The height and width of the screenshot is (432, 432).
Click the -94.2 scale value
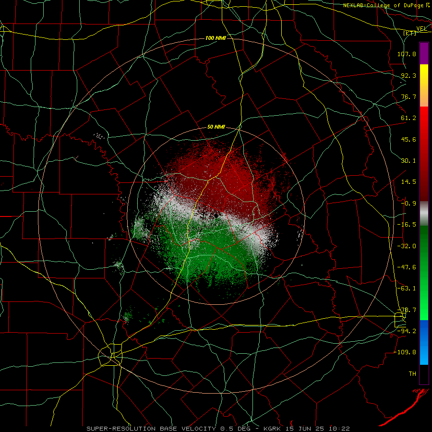(407, 331)
